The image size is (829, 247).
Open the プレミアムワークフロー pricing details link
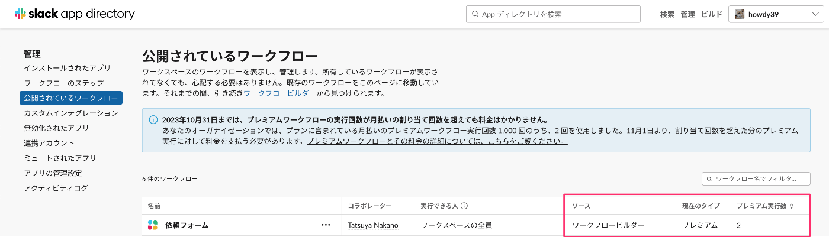(437, 142)
